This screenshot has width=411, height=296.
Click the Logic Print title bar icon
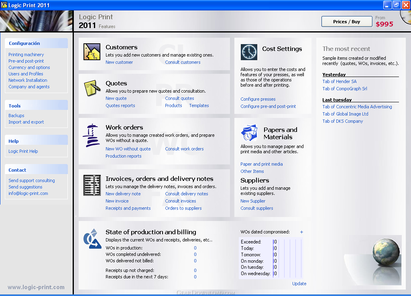(4, 5)
